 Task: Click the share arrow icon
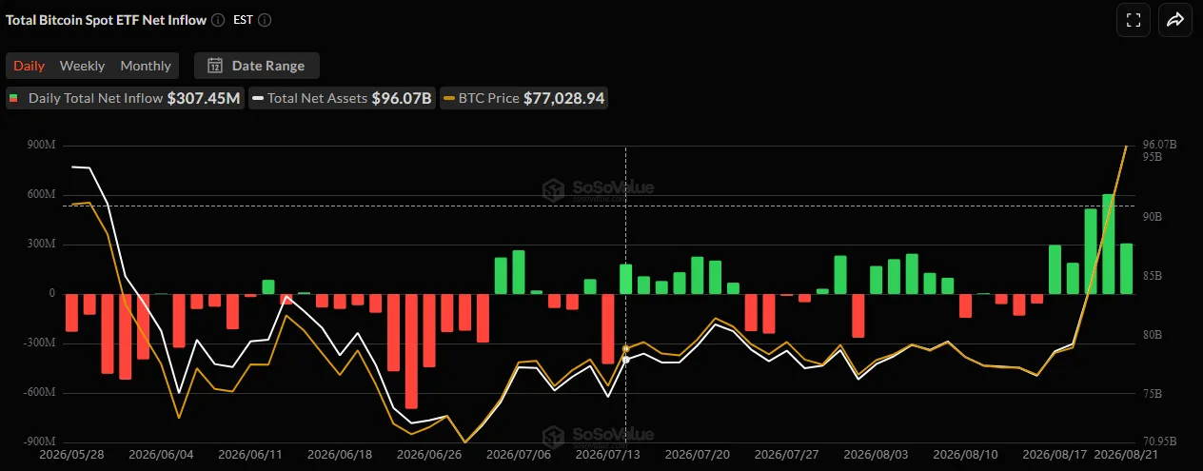(x=1175, y=20)
